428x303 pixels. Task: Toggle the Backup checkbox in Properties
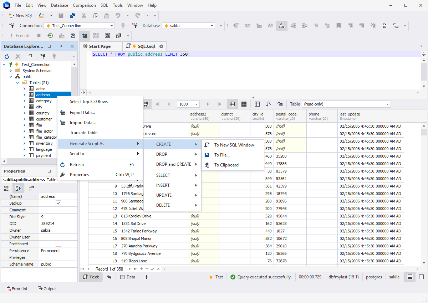pyautogui.click(x=58, y=203)
